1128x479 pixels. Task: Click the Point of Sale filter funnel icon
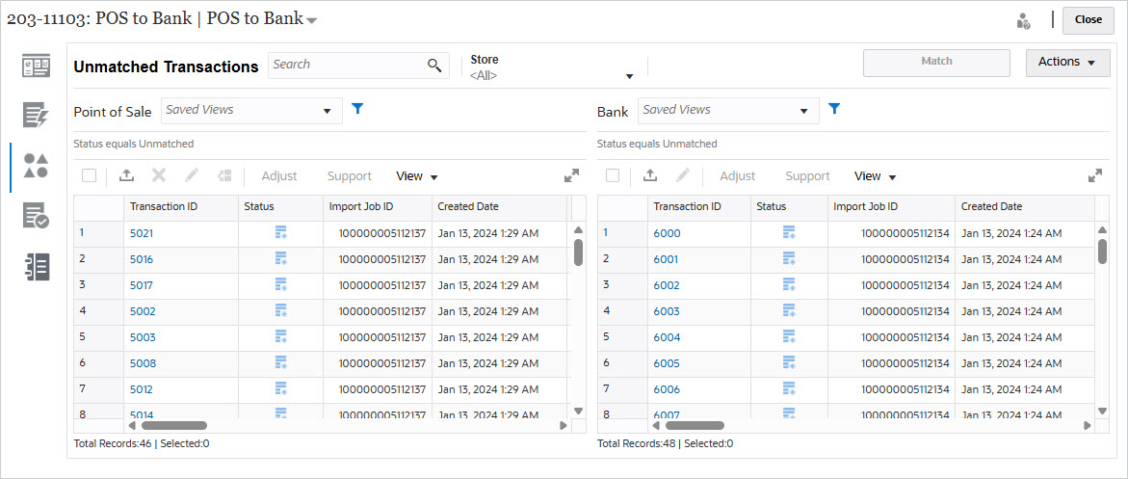point(357,110)
